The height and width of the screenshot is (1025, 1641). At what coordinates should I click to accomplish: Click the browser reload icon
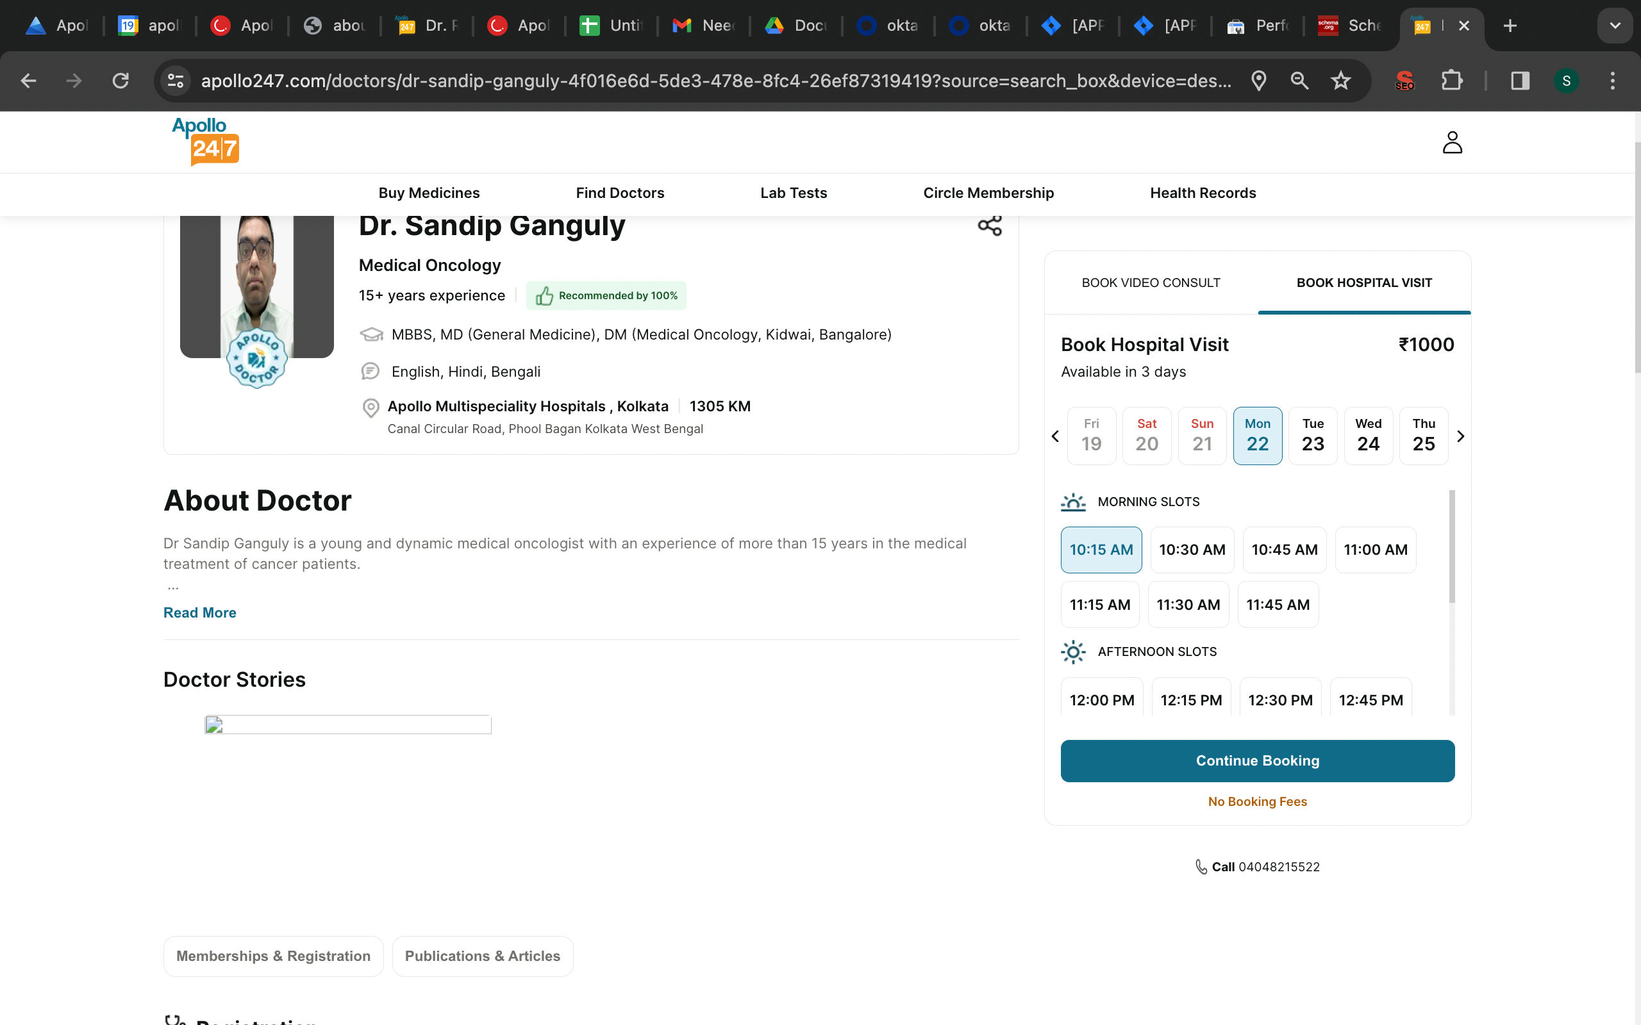click(x=121, y=81)
